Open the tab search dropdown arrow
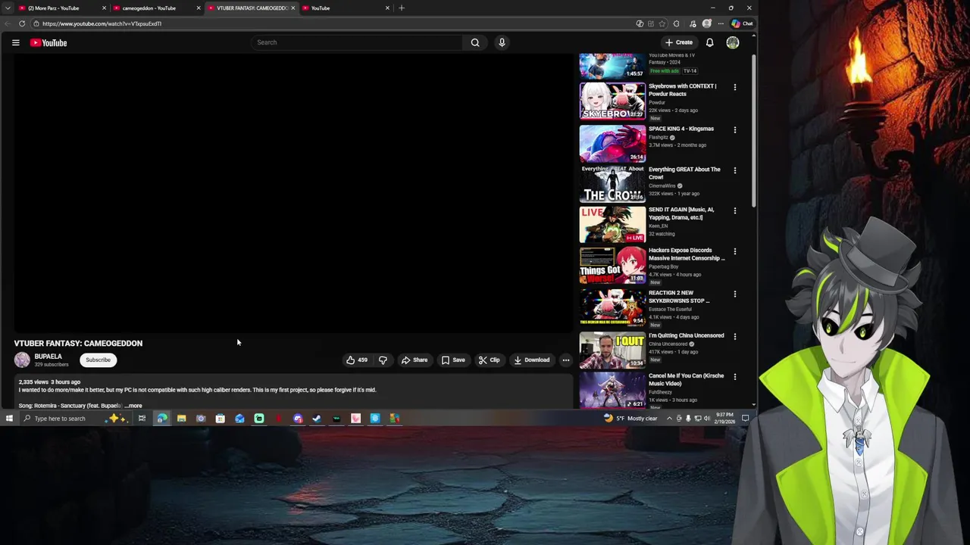Screen dimensions: 970x545 (7, 8)
